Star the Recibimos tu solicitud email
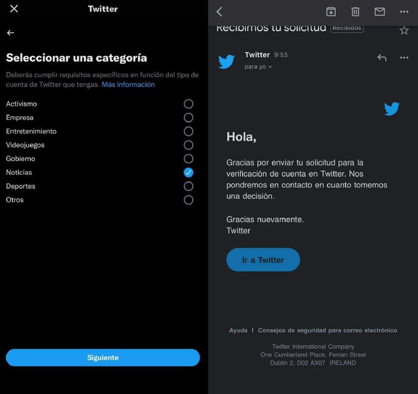Viewport: 418px width, 394px height. tap(404, 30)
